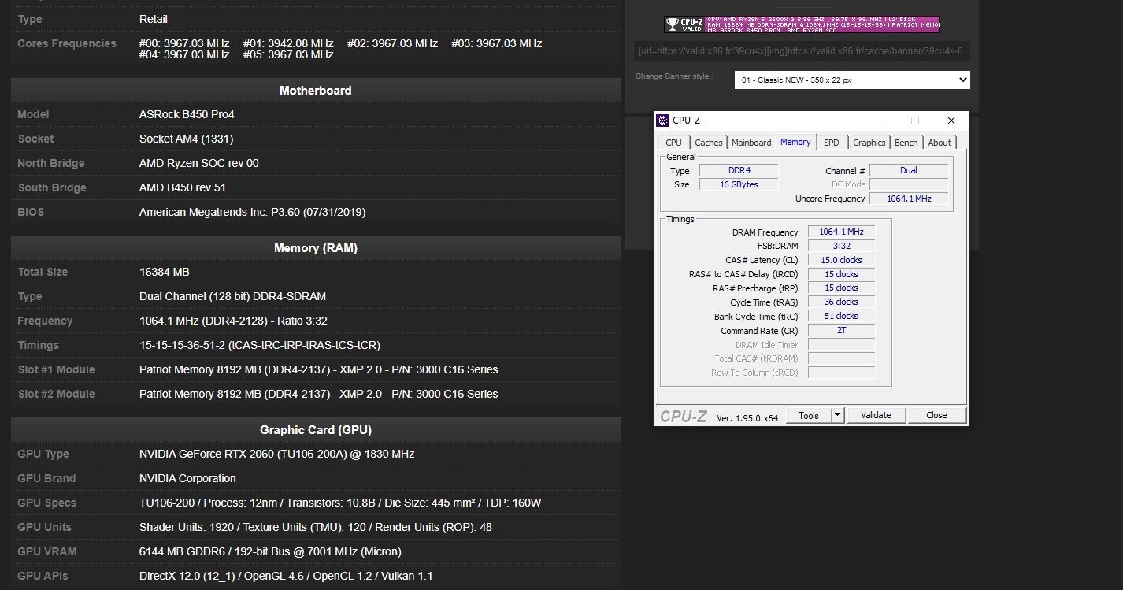Click the Retail type value
Screen dimensions: 1123x590
point(154,19)
